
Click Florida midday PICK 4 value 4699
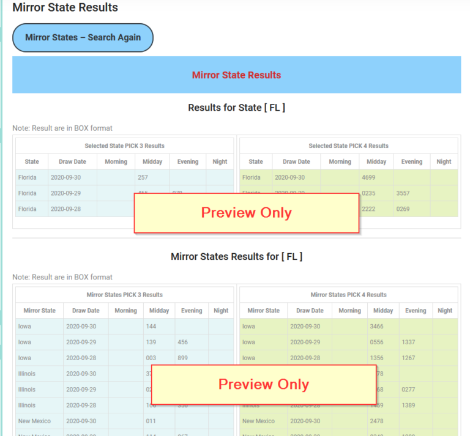368,177
